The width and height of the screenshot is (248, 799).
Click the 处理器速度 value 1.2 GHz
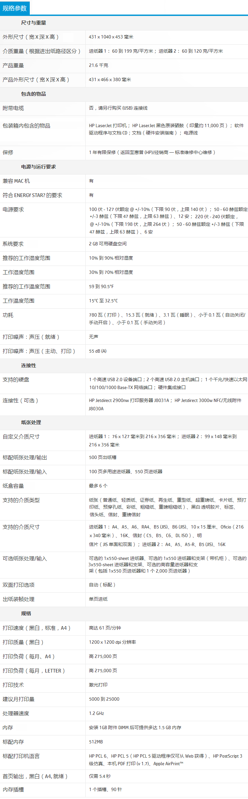97,713
